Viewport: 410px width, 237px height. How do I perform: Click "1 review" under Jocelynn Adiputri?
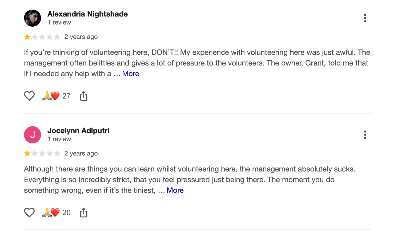[x=59, y=139]
